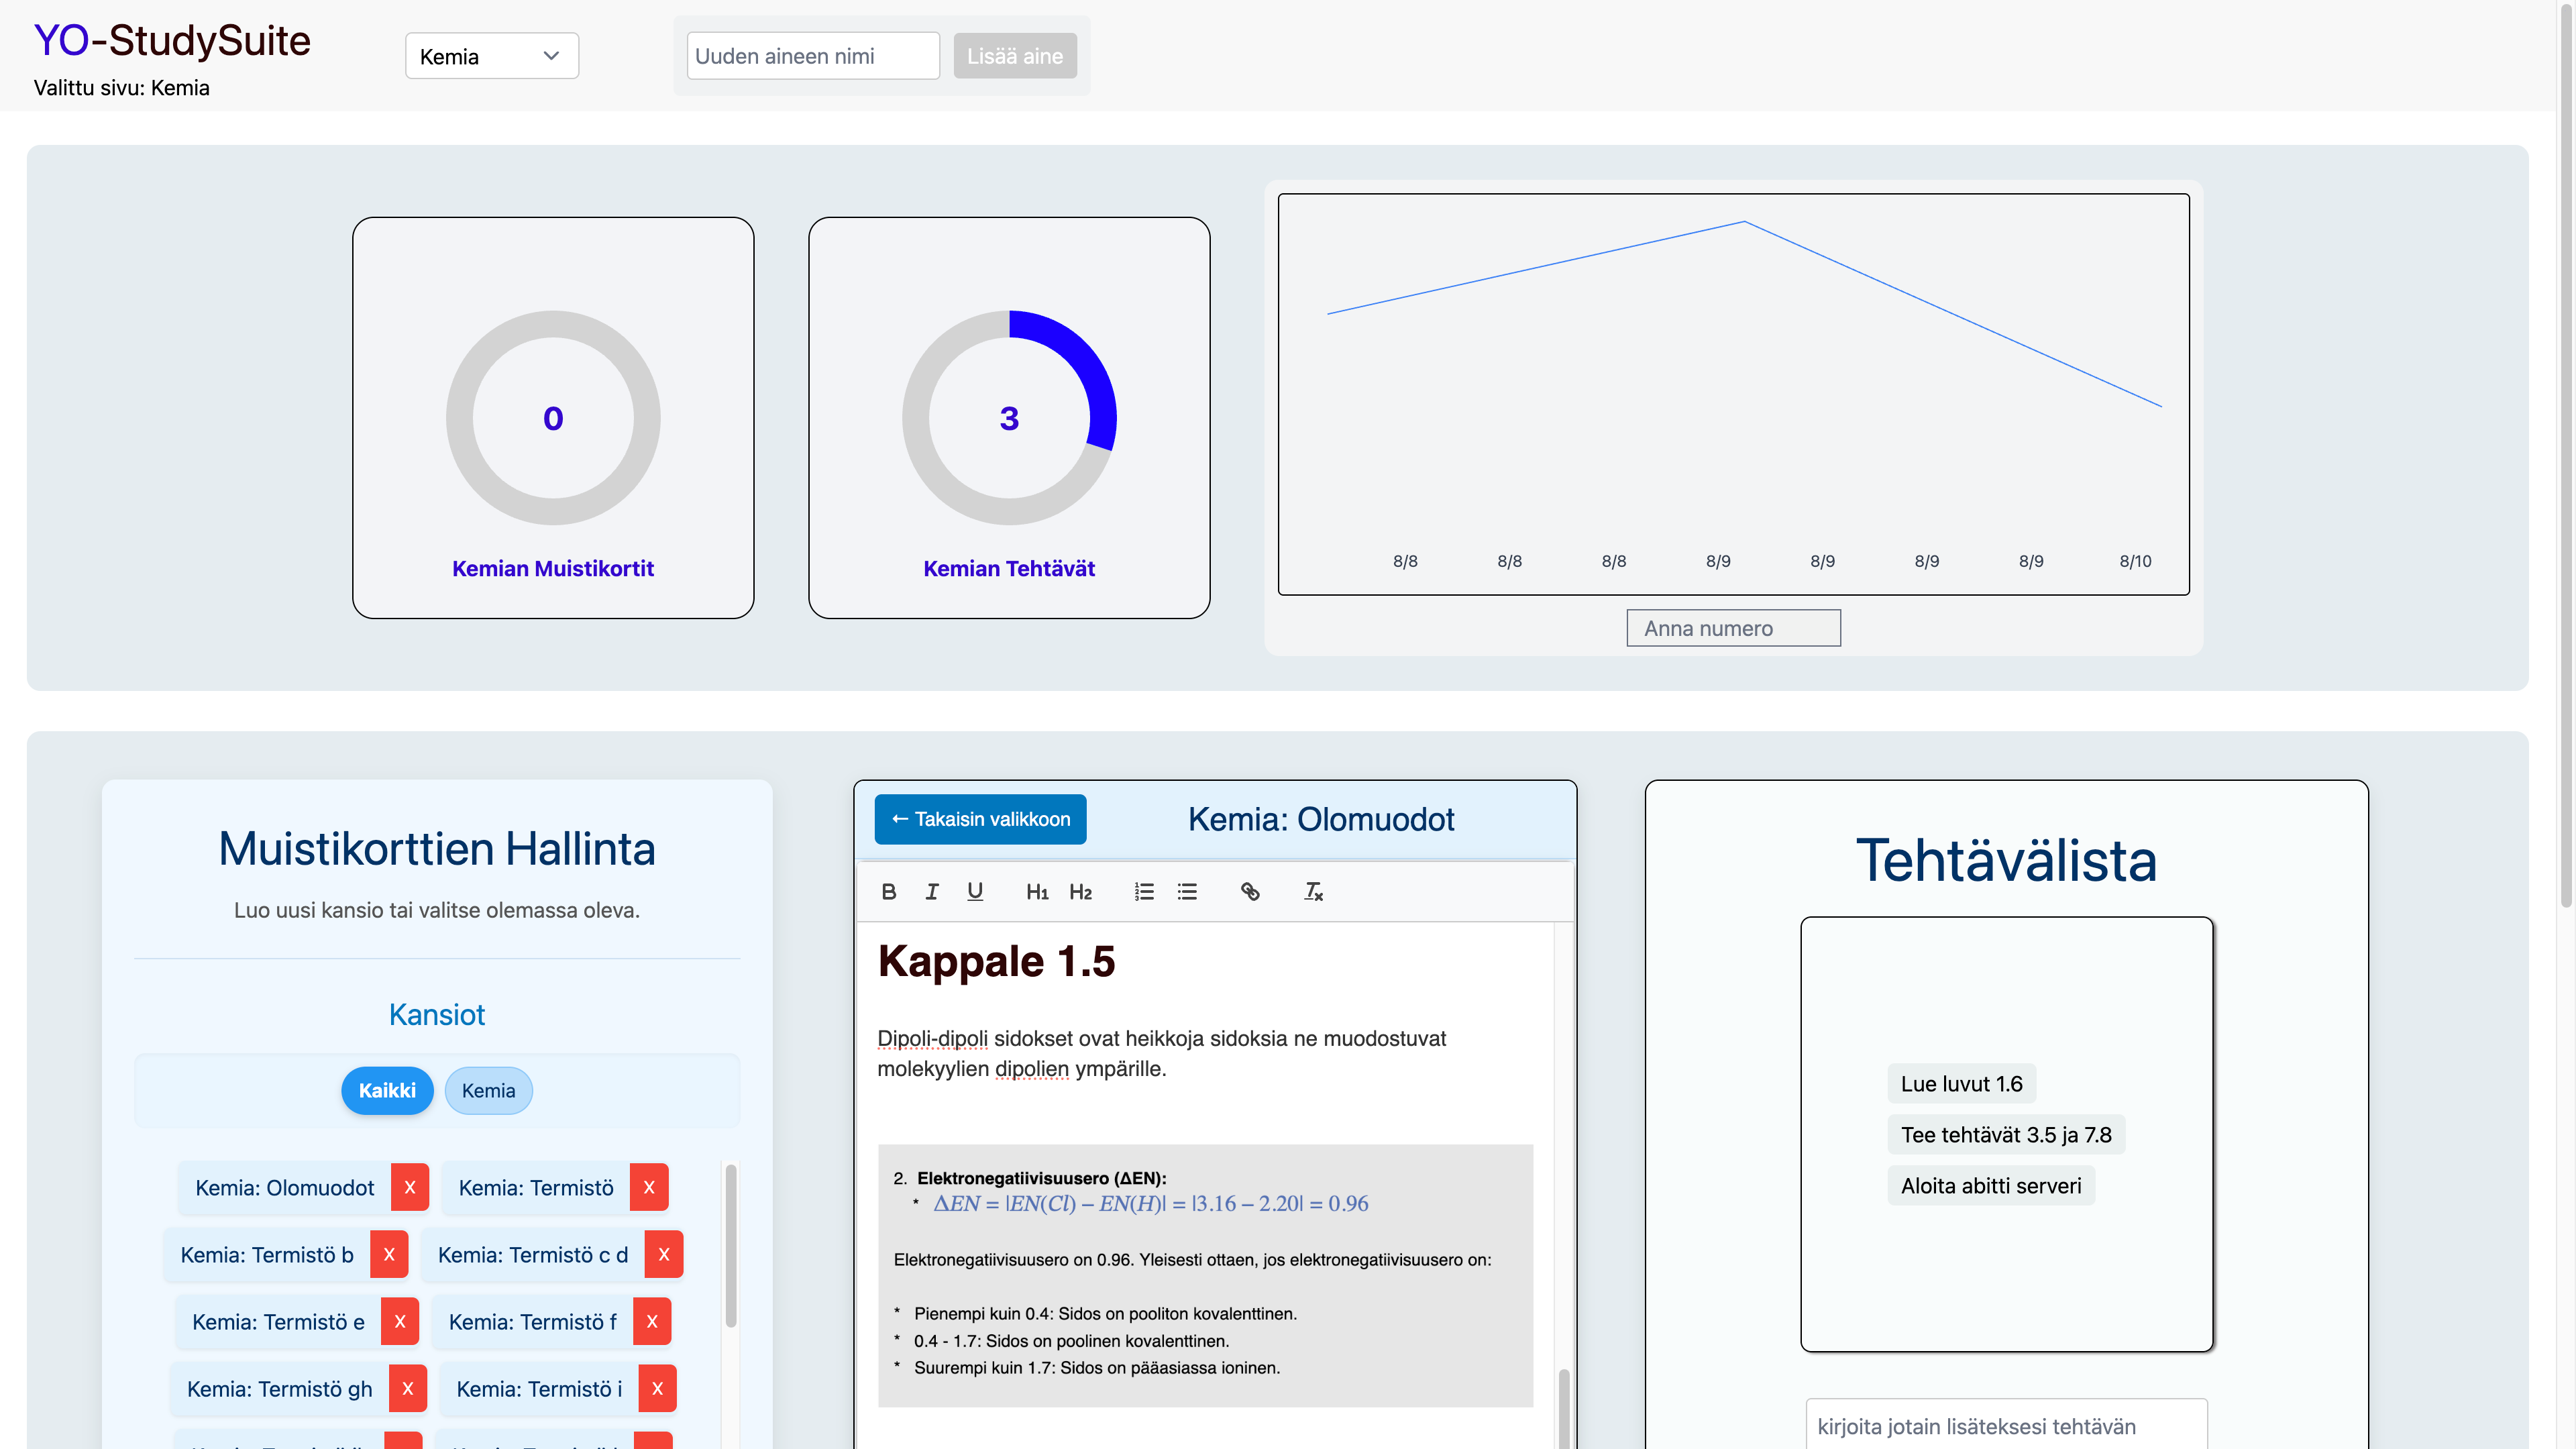
Task: Toggle bold formatting in editor toolbar
Action: (888, 891)
